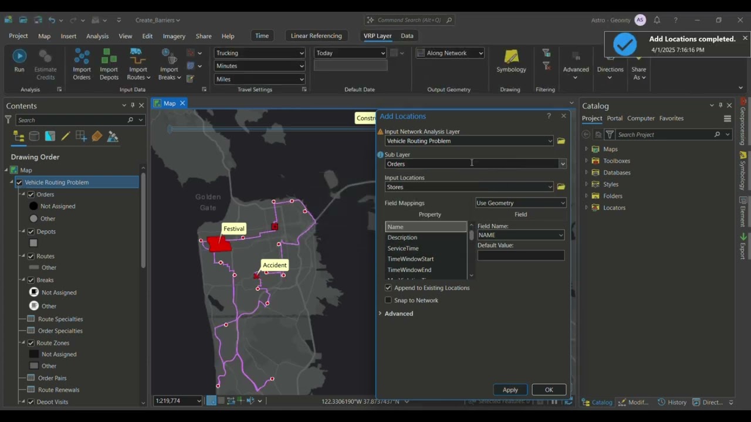Select List By Snapping icon
Screen dimensions: 751x422
(x=81, y=137)
